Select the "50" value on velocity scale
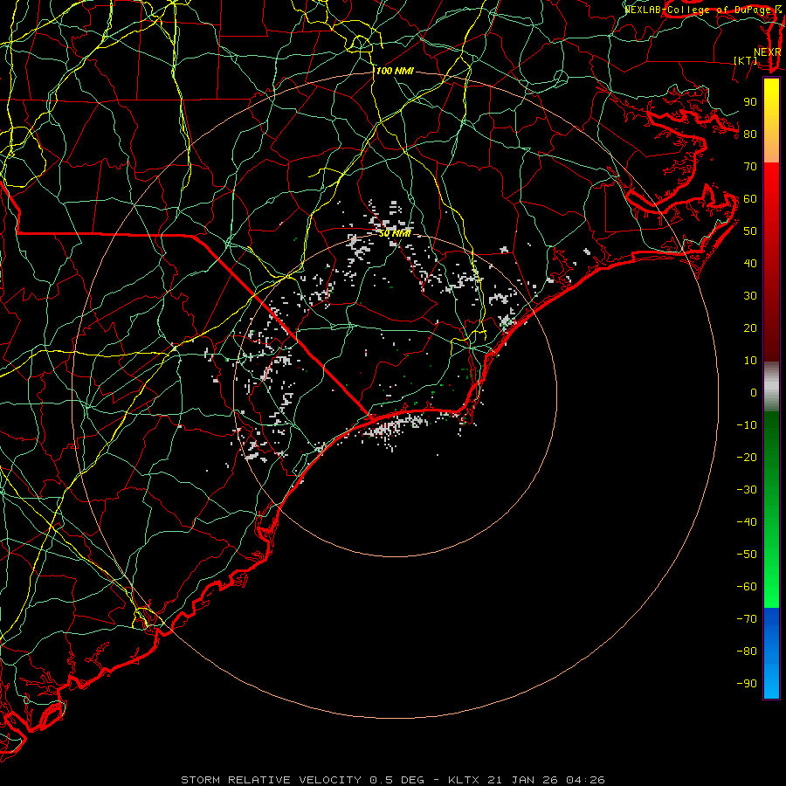786x786 pixels. [x=750, y=231]
